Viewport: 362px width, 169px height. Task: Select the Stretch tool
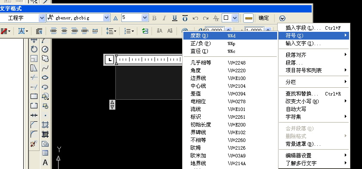pos(34,68)
